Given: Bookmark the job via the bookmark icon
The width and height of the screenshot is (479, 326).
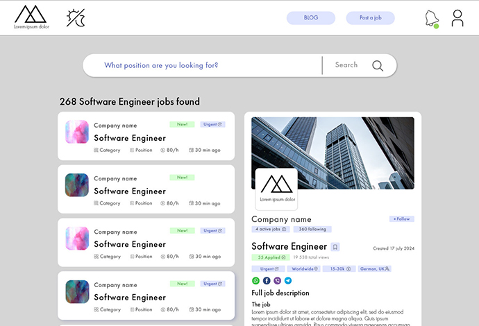Looking at the screenshot, I should [335, 247].
